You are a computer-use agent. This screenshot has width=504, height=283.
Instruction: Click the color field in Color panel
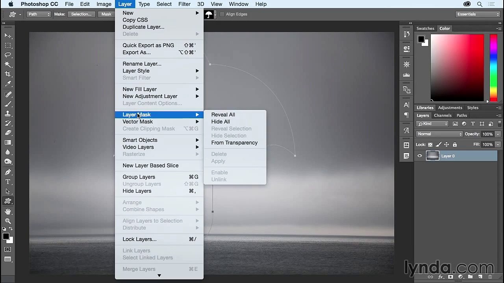click(x=457, y=68)
